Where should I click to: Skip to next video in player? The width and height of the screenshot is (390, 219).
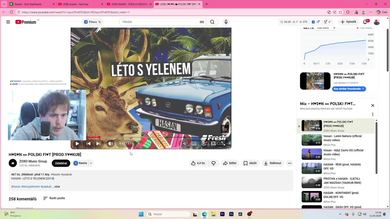point(98,144)
